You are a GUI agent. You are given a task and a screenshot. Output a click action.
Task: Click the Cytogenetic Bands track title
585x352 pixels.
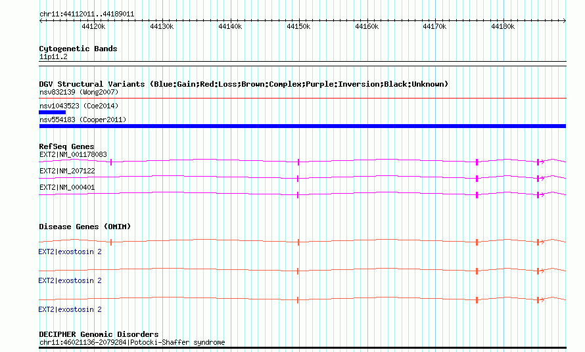78,49
